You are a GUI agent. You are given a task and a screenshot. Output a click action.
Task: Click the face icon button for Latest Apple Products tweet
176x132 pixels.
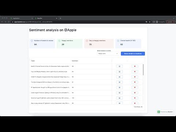click(120, 93)
